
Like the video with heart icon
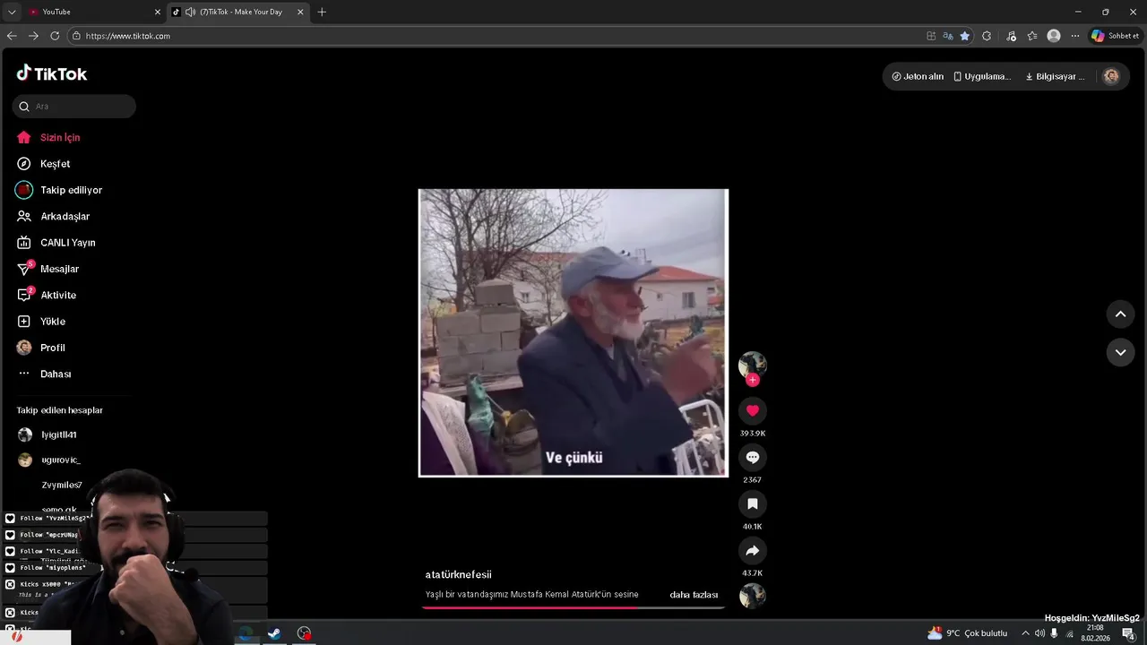(753, 410)
